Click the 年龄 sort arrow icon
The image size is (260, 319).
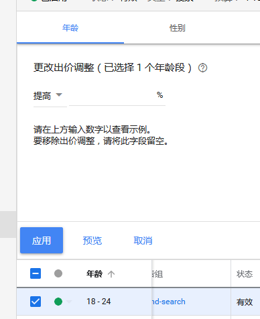click(111, 274)
